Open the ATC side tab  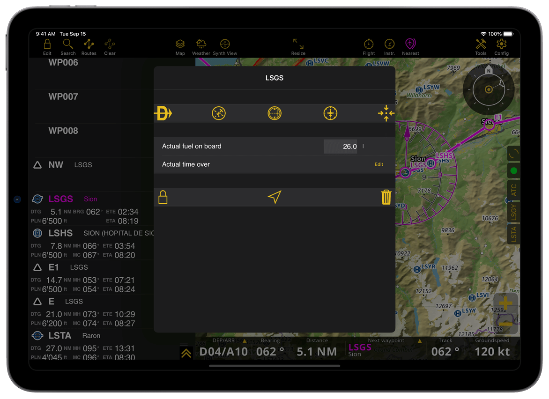513,190
